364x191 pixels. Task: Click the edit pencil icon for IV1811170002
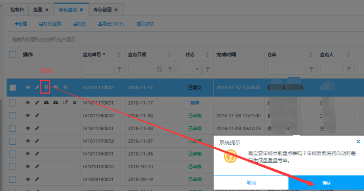click(37, 88)
